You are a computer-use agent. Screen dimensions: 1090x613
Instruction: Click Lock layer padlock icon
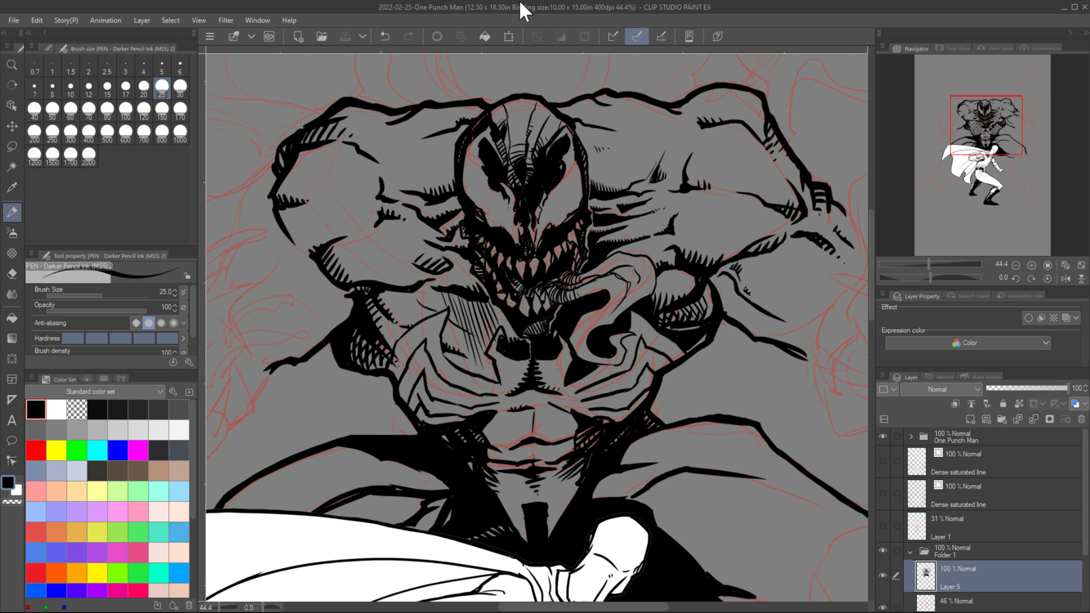[1003, 404]
